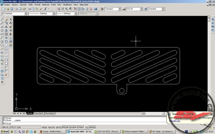The image size is (215, 134).
Task: Open the Standard text style dropdown
Action: click(120, 9)
